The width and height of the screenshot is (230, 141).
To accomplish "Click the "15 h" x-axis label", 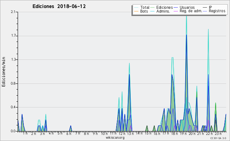I will tap(148, 133).
